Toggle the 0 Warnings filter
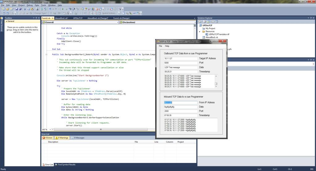 62,138
